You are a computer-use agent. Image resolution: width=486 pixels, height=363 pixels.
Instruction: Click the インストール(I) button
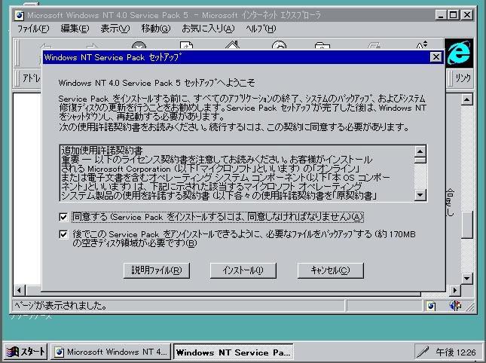[x=243, y=270]
